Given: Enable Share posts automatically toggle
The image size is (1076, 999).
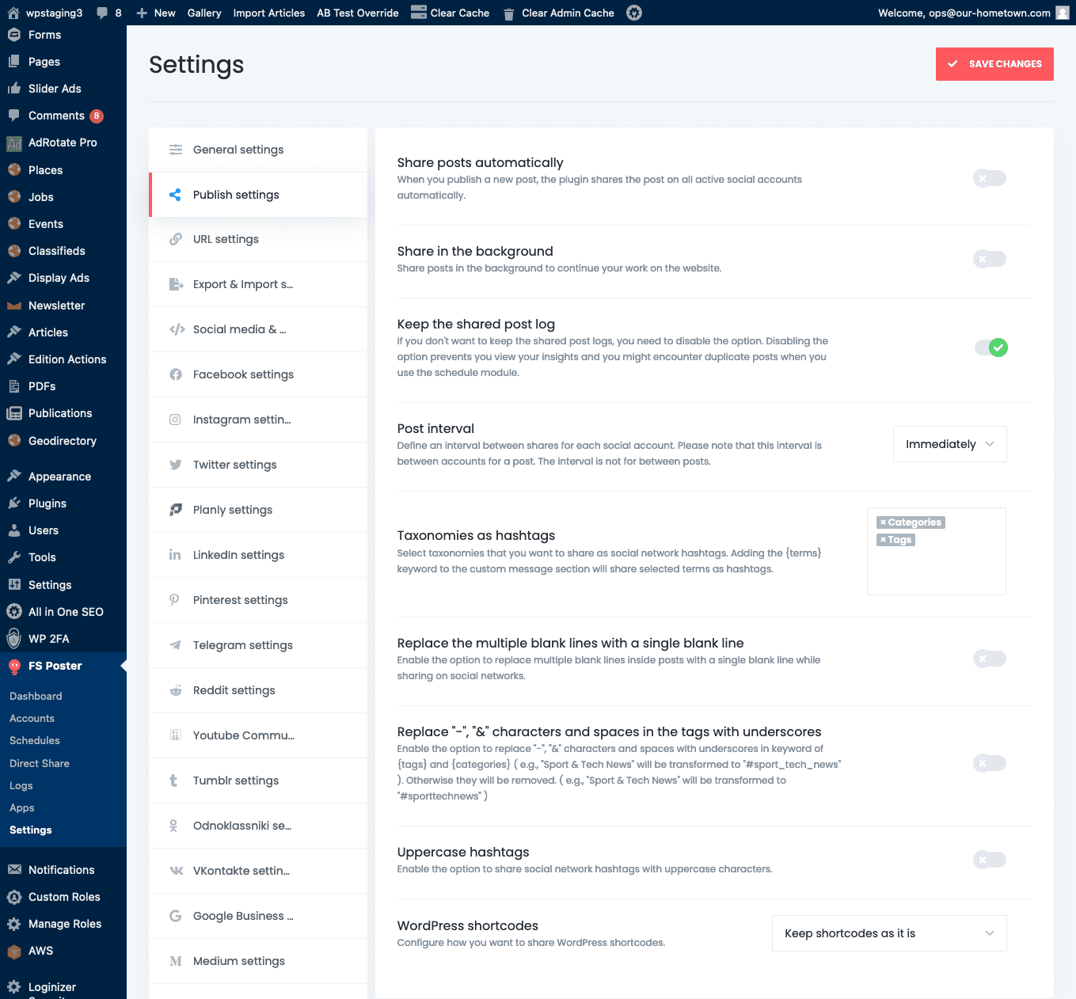Looking at the screenshot, I should click(x=989, y=178).
